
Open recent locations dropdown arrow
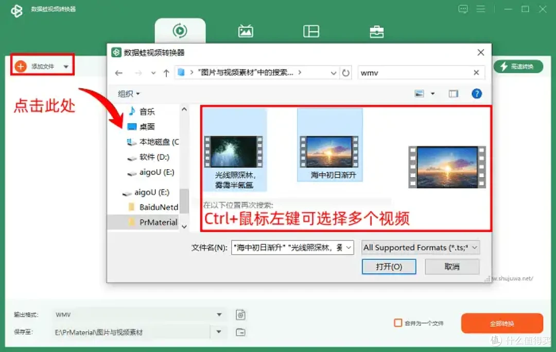pos(153,73)
